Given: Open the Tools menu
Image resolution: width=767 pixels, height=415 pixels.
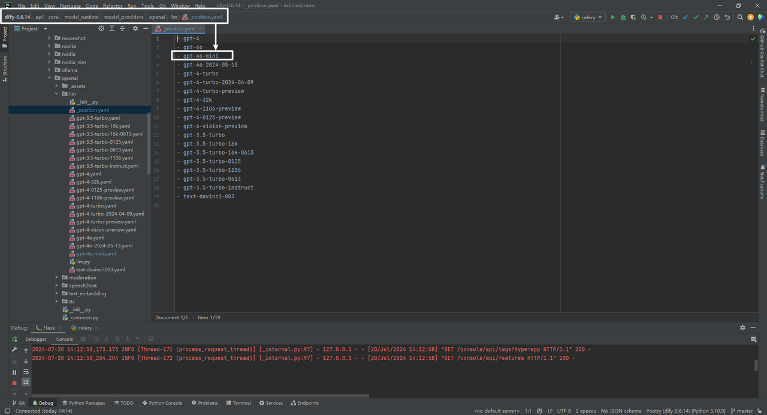Looking at the screenshot, I should [x=147, y=5].
